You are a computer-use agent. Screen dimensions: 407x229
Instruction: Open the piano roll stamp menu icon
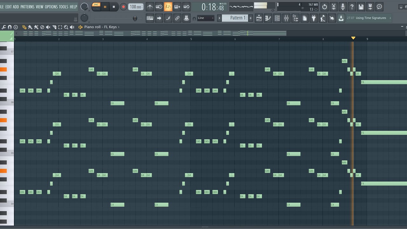click(x=16, y=27)
